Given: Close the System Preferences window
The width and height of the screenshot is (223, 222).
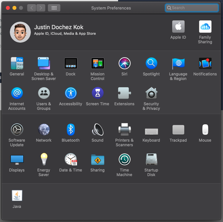Looking at the screenshot, I should click(8, 8).
